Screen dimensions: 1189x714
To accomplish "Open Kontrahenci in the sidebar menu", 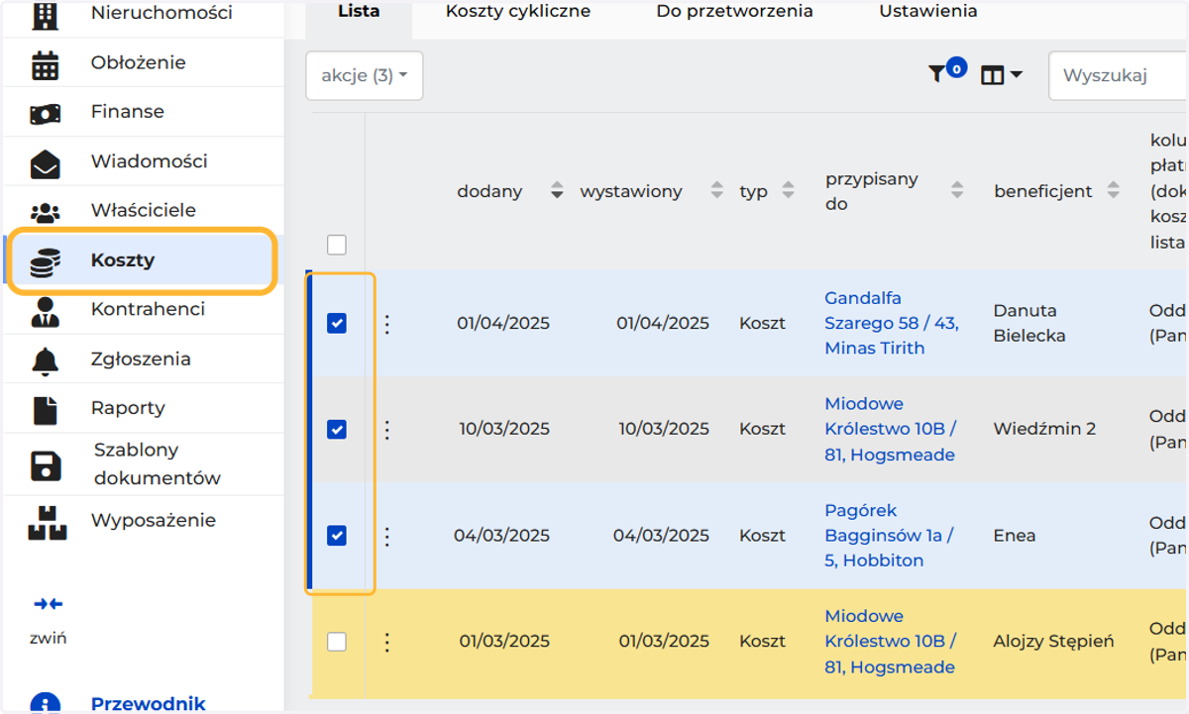I will (148, 309).
